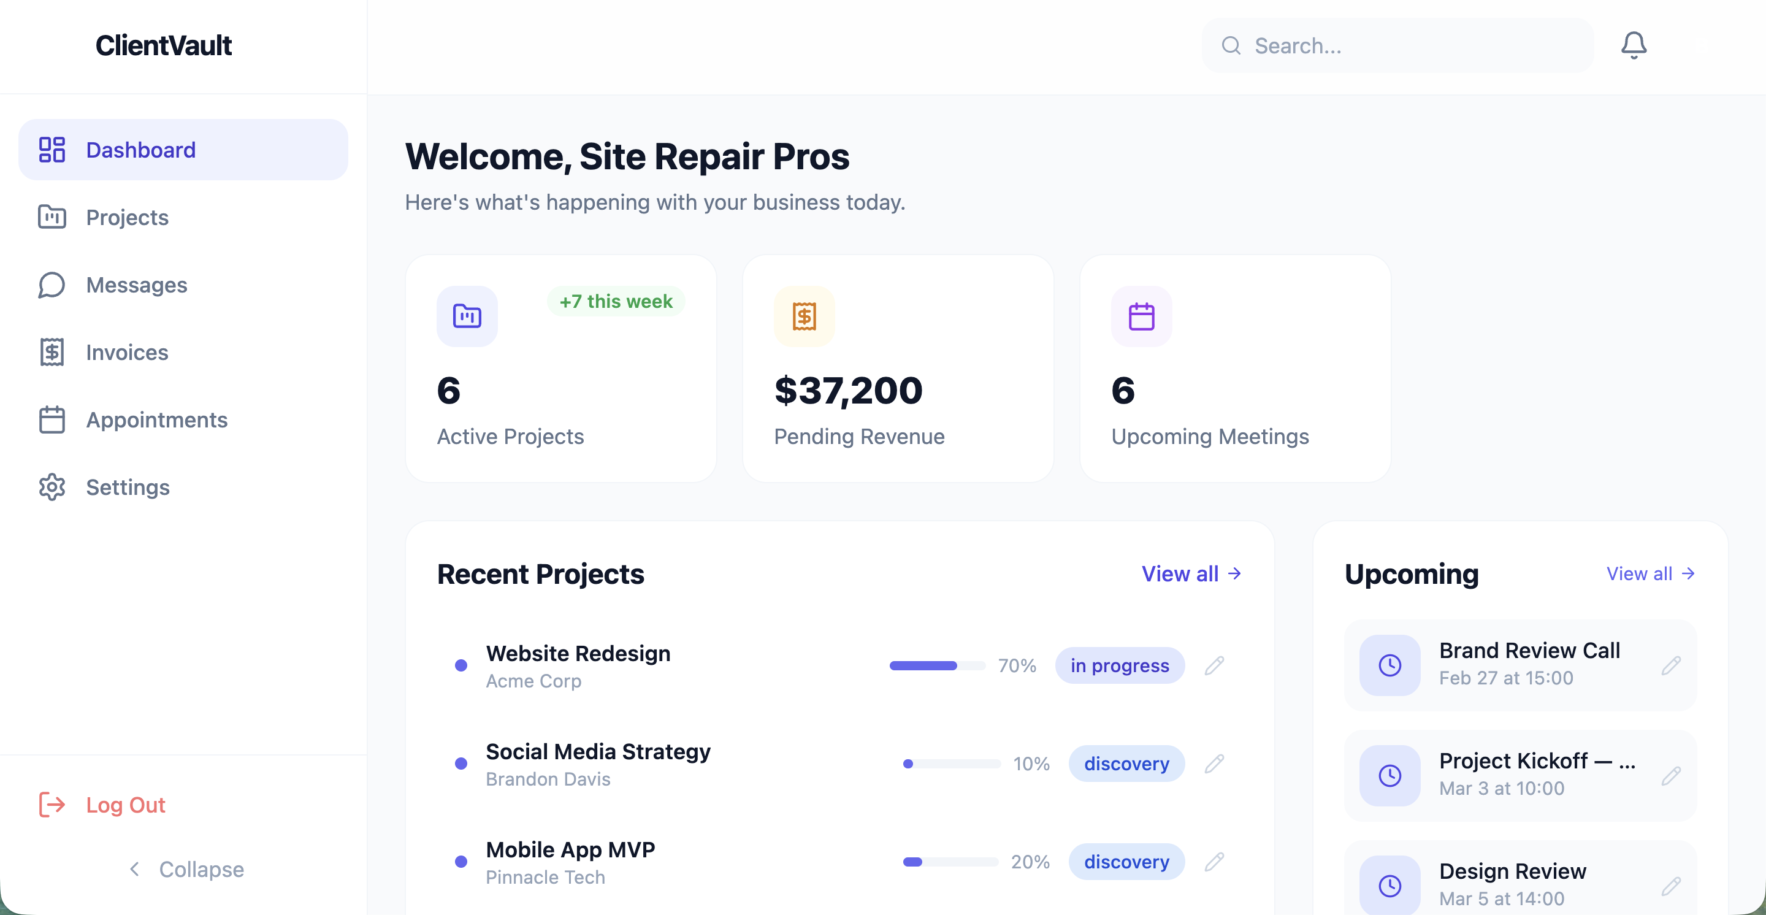This screenshot has width=1766, height=915.
Task: Click the Appointments calendar icon in sidebar
Action: [52, 419]
